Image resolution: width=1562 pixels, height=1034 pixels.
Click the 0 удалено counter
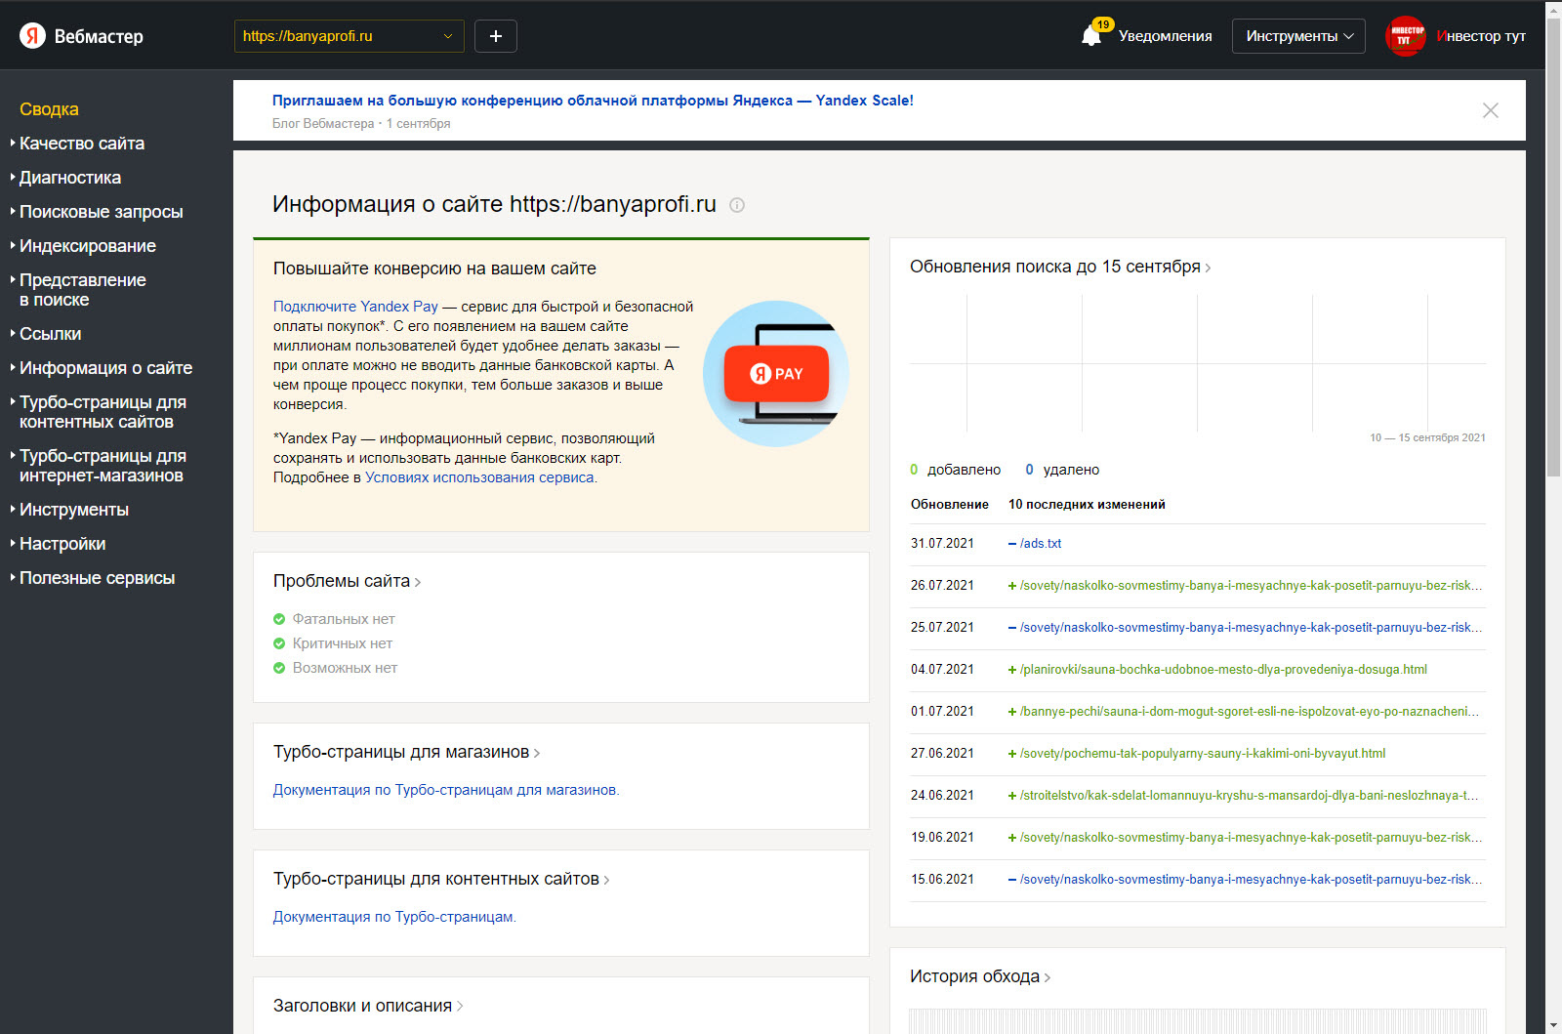1062,470
